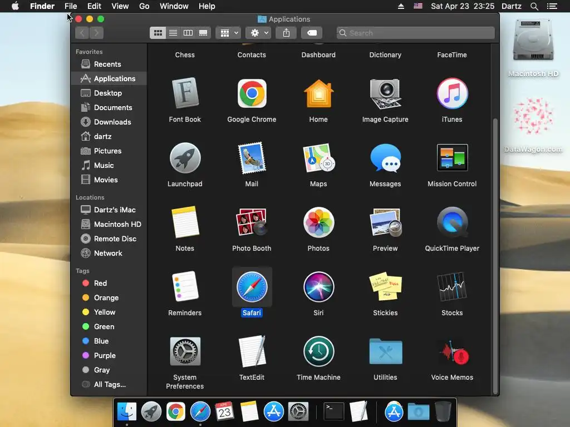
Task: Open Trash in the Dock
Action: 443,411
